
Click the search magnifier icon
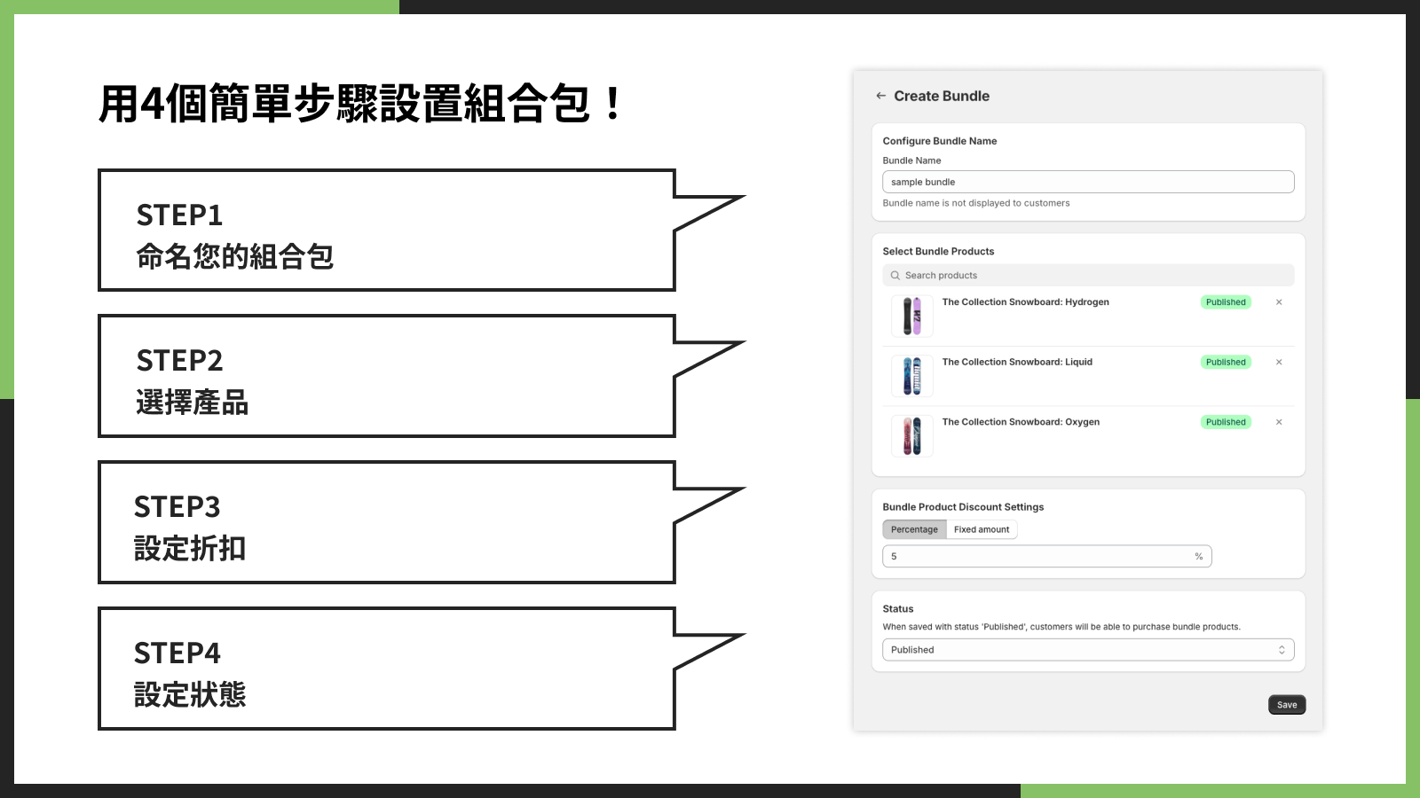[x=895, y=276]
